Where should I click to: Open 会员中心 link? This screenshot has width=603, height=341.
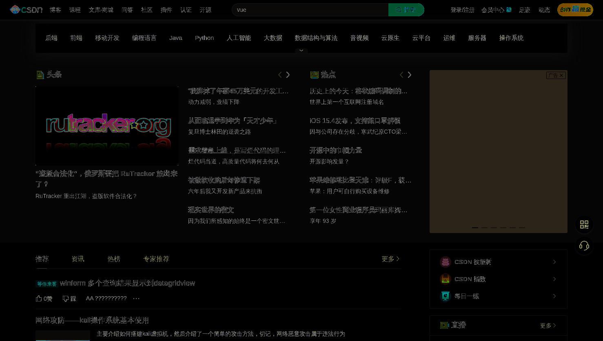[x=493, y=10]
